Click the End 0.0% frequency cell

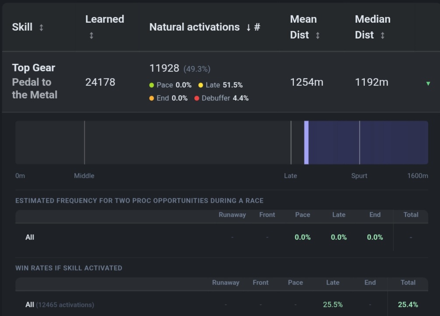coord(375,237)
